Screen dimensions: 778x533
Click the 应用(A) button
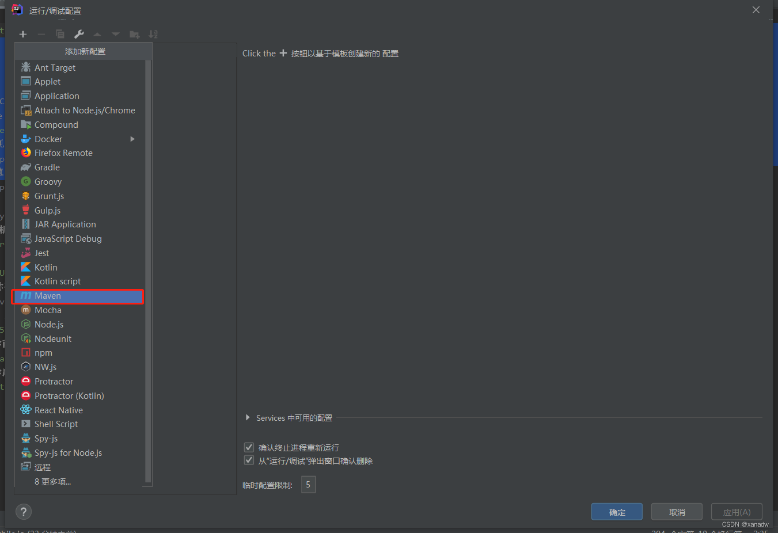point(737,512)
